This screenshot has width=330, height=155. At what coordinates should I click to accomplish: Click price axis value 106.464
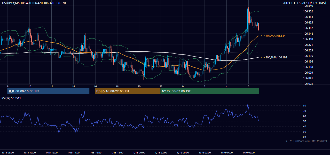click(308, 17)
